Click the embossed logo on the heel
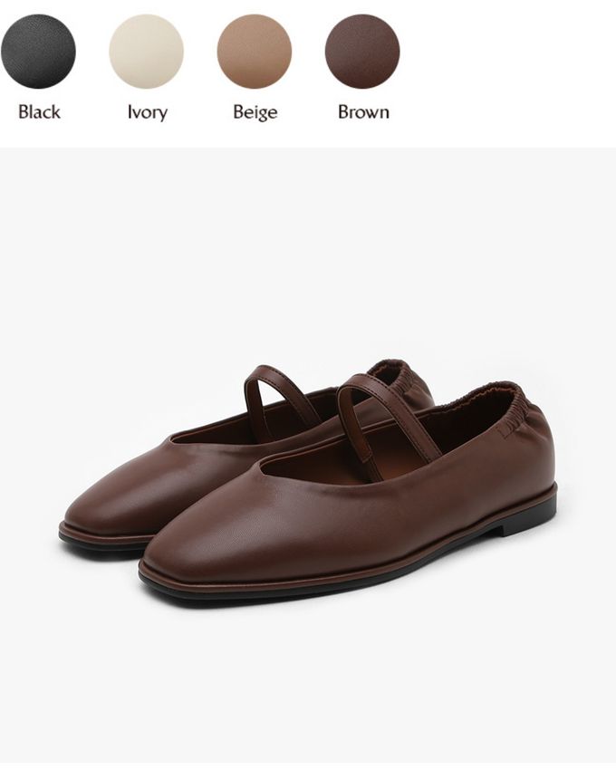Image resolution: width=616 pixels, height=770 pixels. [x=505, y=431]
